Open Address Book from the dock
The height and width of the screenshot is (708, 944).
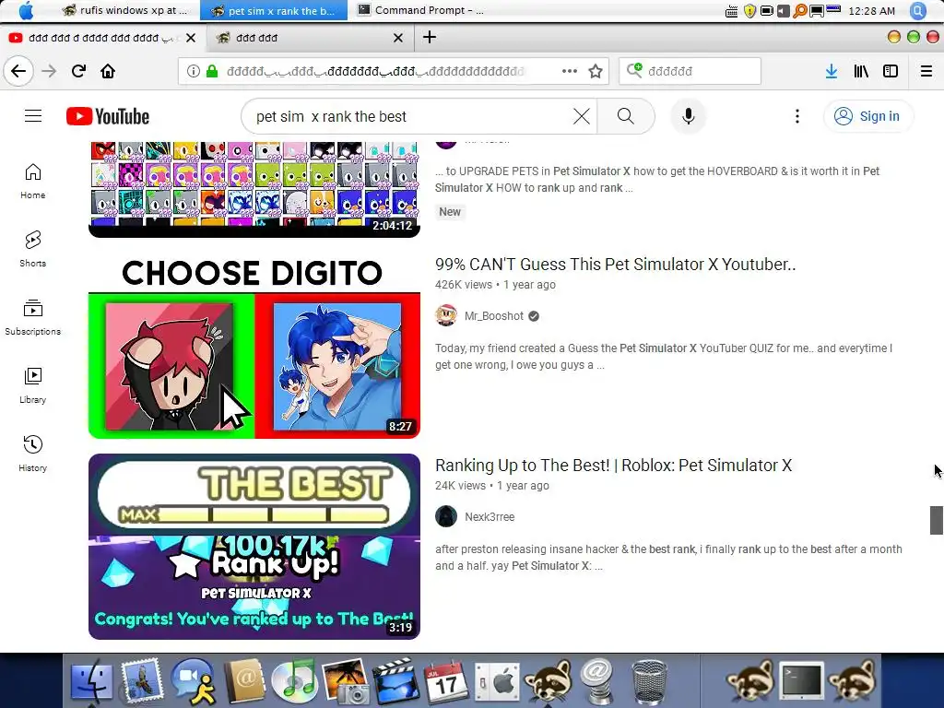click(x=244, y=681)
